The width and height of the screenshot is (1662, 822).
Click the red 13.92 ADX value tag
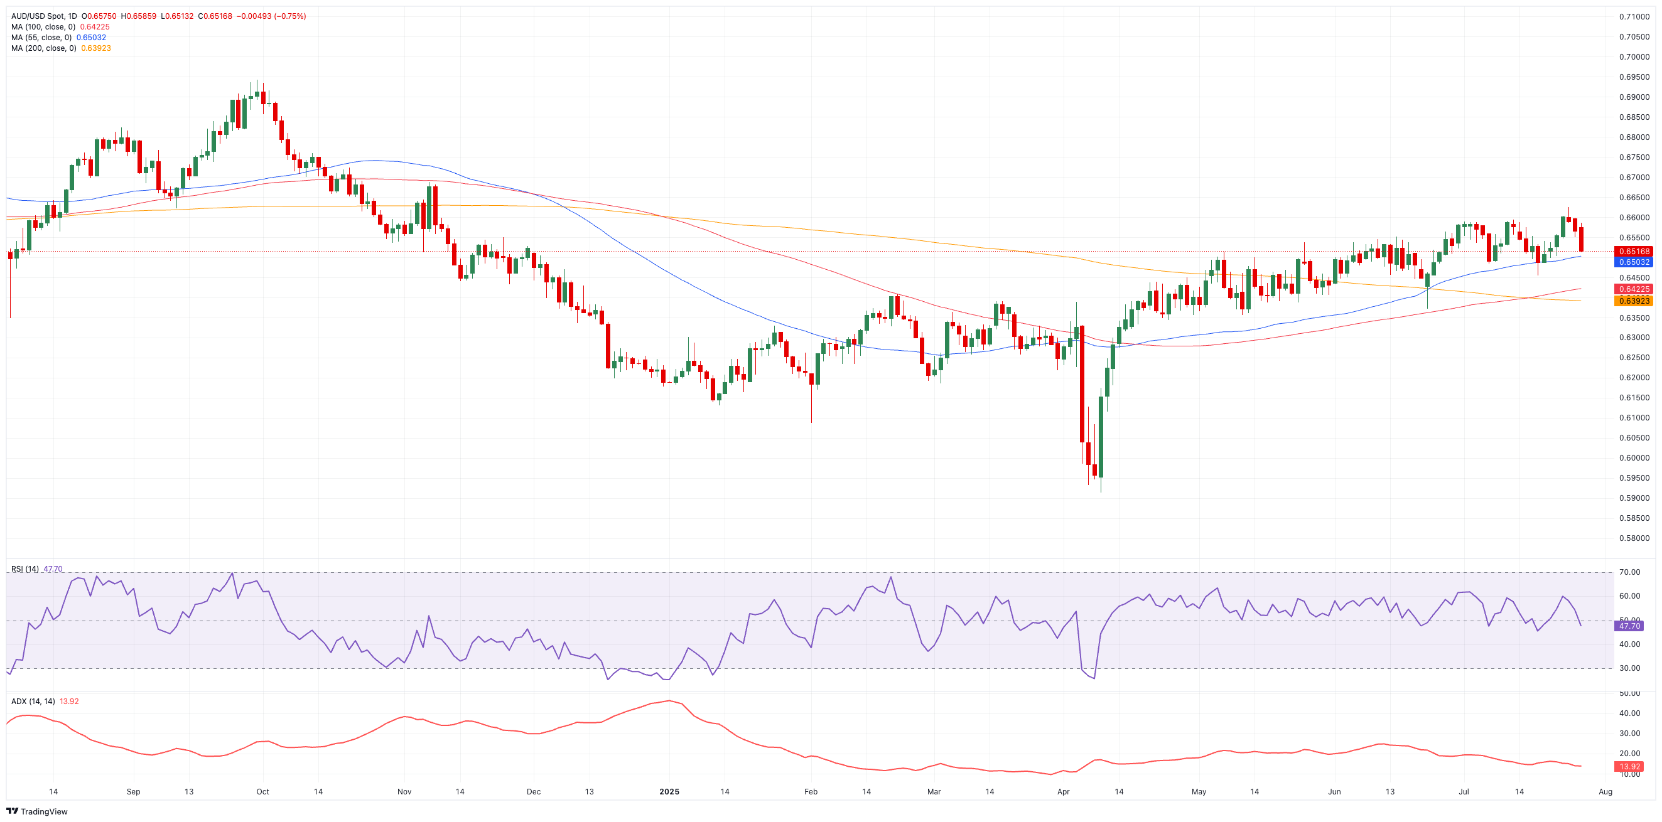1629,767
